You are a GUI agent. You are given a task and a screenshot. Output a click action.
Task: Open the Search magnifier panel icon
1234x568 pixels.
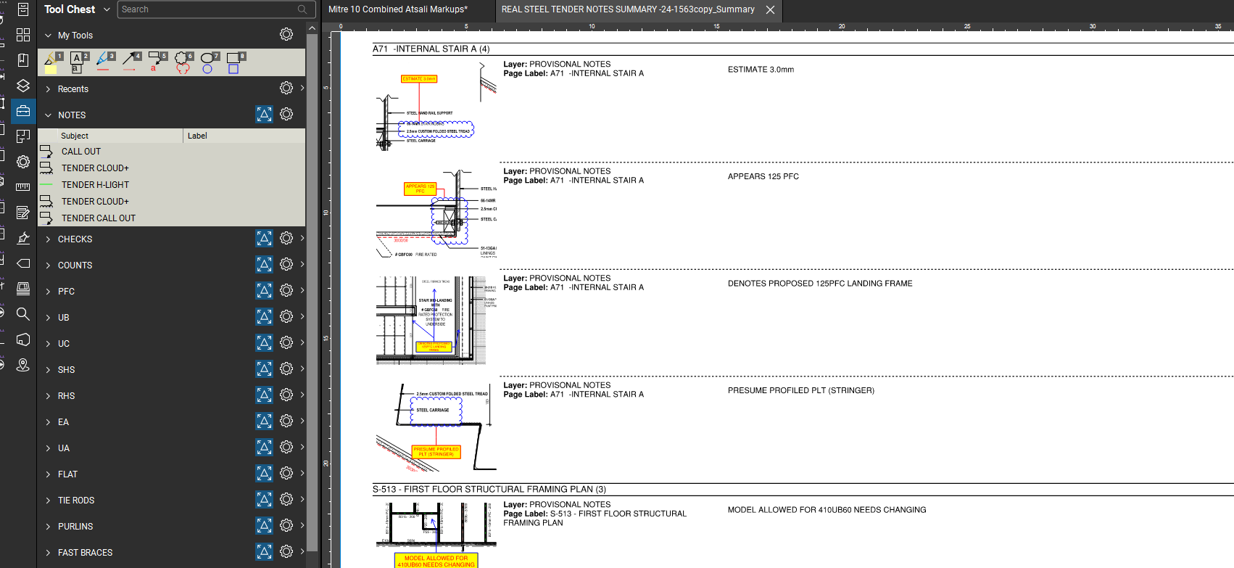[23, 314]
